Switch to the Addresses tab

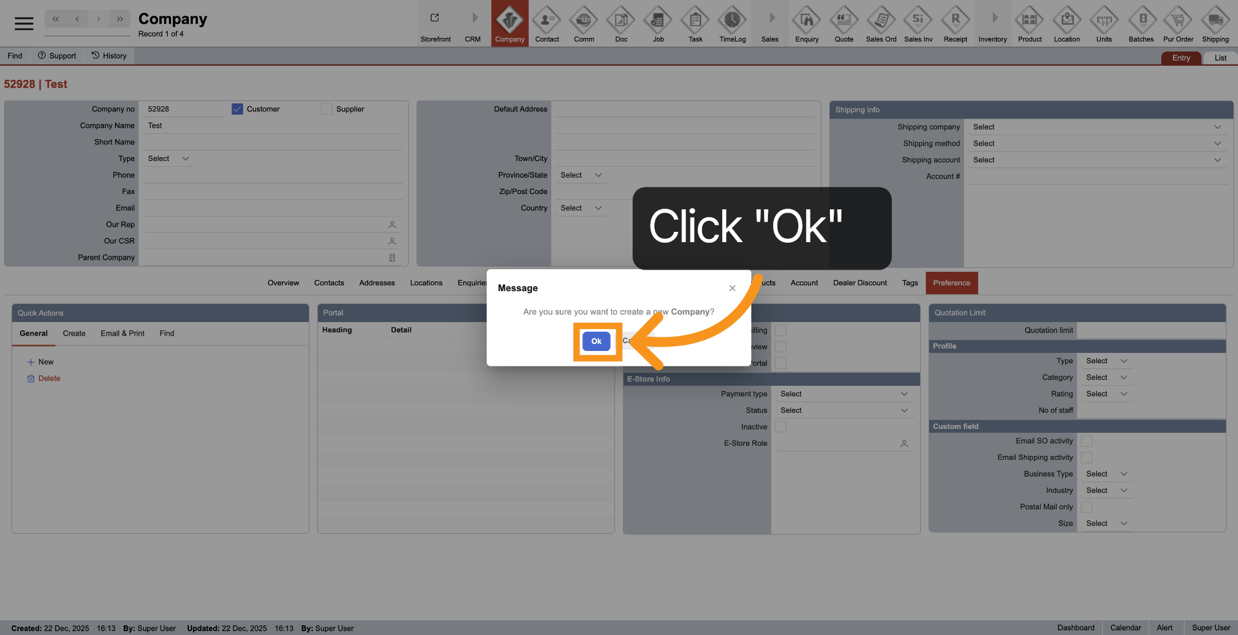coord(377,283)
